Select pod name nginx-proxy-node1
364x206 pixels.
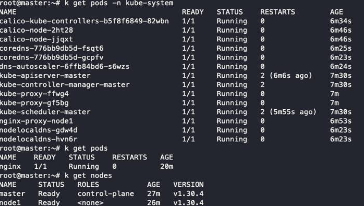pyautogui.click(x=36, y=121)
